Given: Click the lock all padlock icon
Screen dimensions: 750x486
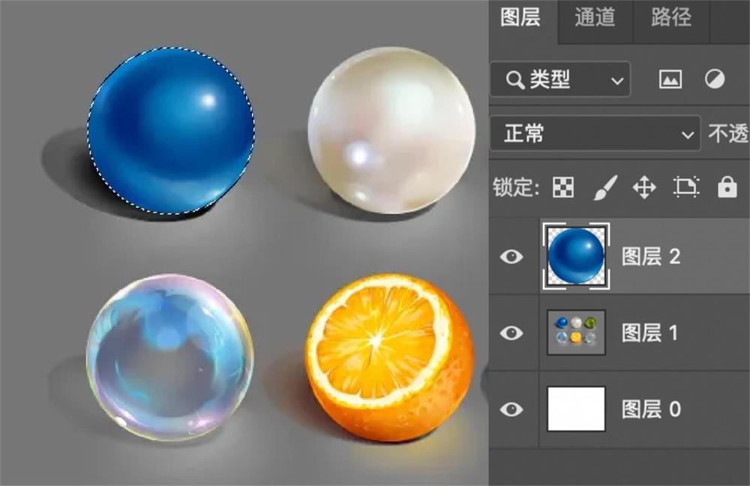Looking at the screenshot, I should coord(727,186).
